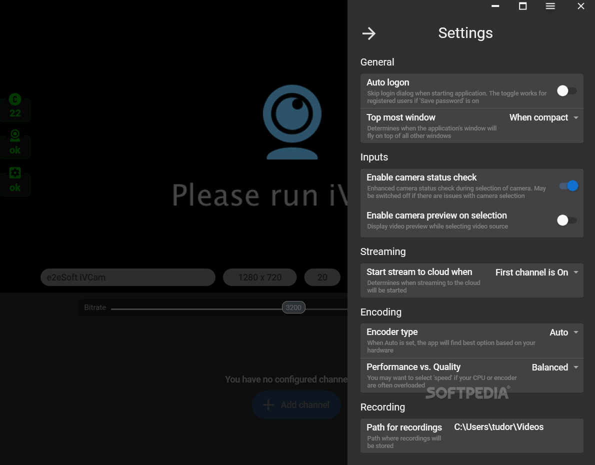Click the Top most window label
Image resolution: width=595 pixels, height=465 pixels.
(x=401, y=117)
